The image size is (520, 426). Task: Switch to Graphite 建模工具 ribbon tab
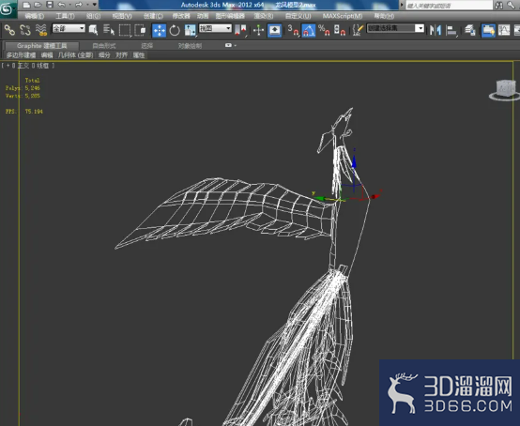[42, 46]
